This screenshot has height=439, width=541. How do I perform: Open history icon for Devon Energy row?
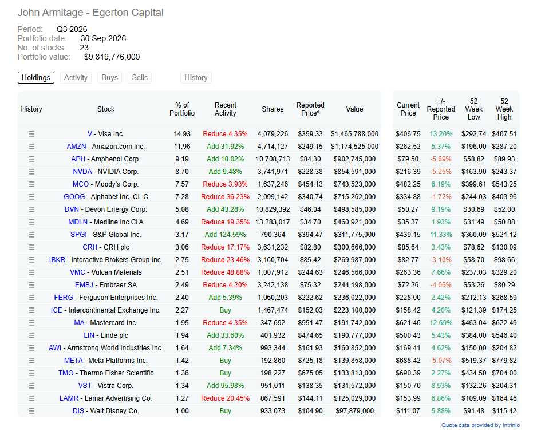pyautogui.click(x=31, y=209)
